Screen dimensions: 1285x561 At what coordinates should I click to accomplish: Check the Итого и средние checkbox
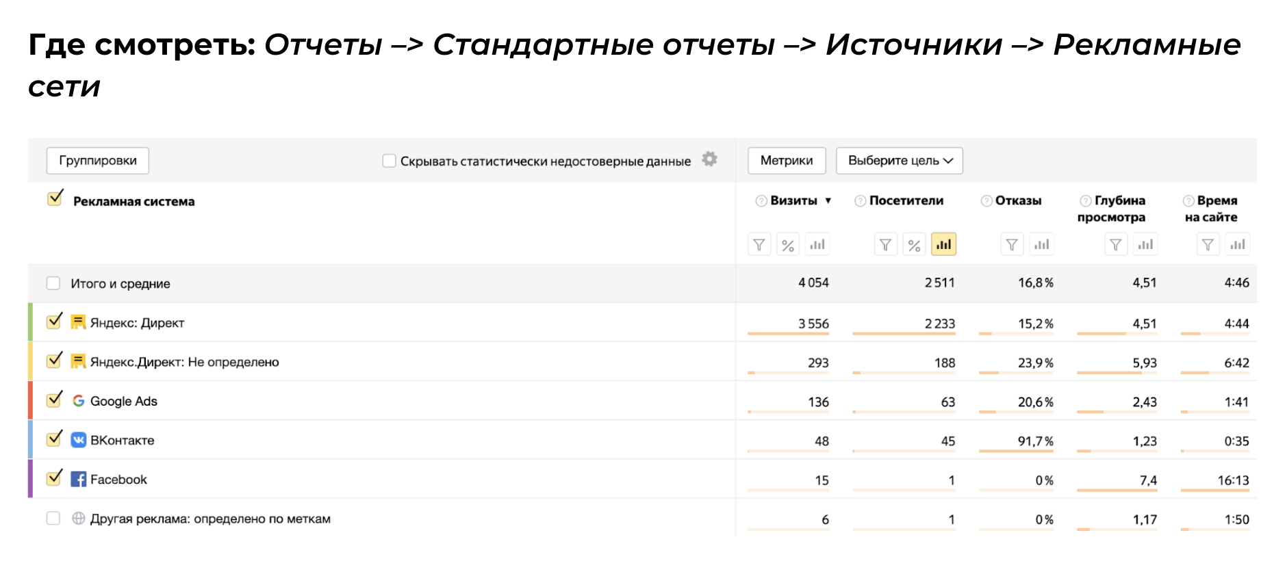coord(53,283)
